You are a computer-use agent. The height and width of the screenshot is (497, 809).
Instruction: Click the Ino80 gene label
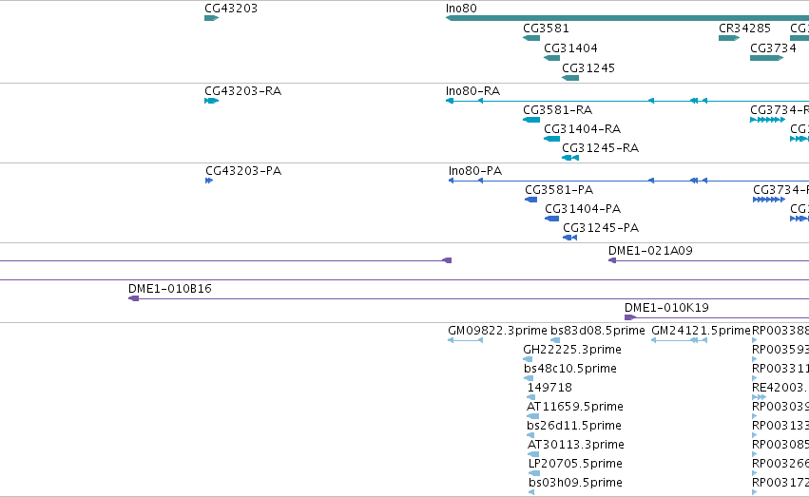pos(461,9)
